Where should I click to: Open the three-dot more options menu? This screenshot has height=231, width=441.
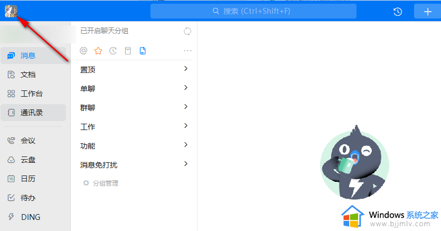(x=187, y=51)
